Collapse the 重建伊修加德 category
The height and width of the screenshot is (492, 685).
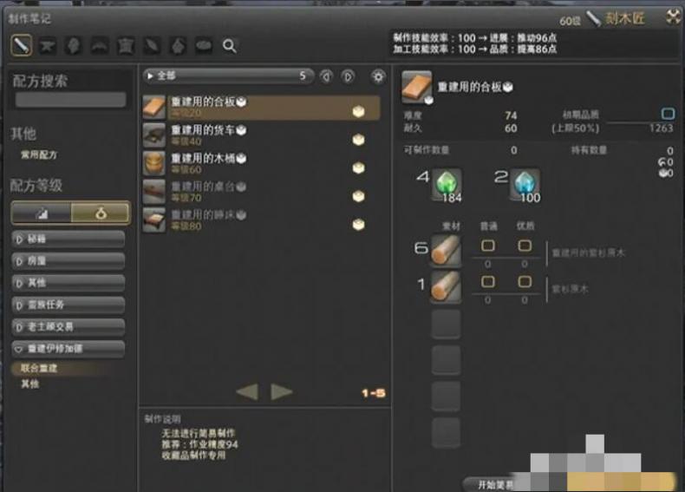coord(68,349)
